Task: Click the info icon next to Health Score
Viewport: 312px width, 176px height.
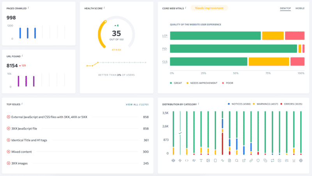Action: [105, 8]
